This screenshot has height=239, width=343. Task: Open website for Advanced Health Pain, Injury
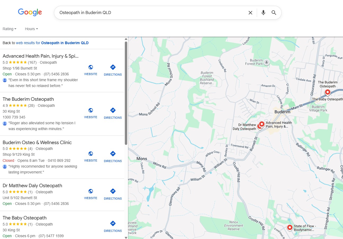[91, 70]
